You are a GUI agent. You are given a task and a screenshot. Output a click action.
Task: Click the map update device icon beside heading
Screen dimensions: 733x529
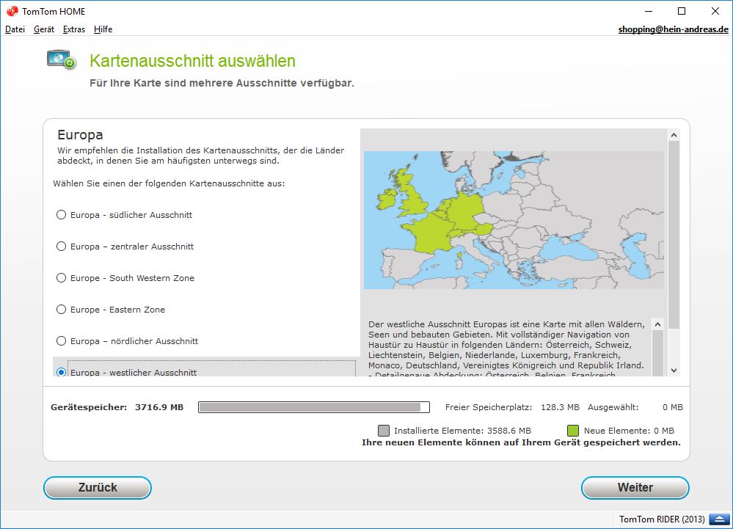pyautogui.click(x=62, y=60)
